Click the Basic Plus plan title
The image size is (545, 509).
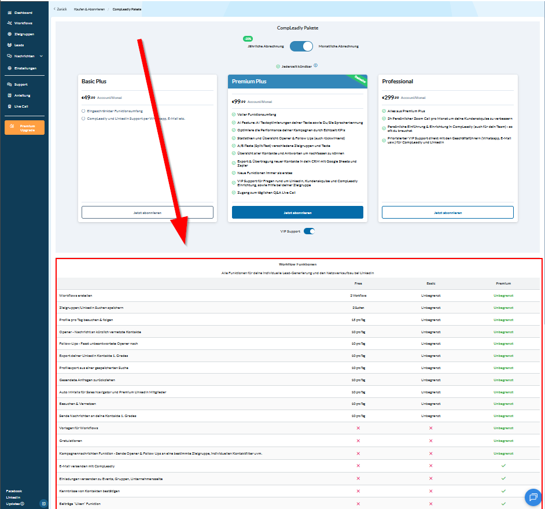[x=94, y=82]
